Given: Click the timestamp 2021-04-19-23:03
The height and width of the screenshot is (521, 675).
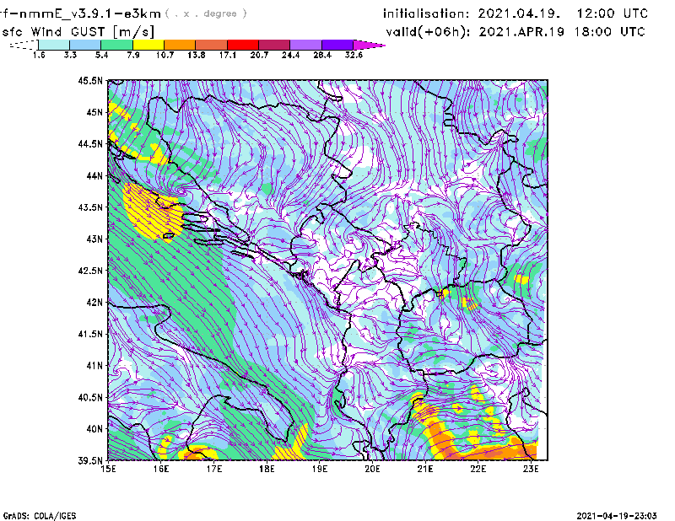Looking at the screenshot, I should pyautogui.click(x=617, y=516).
